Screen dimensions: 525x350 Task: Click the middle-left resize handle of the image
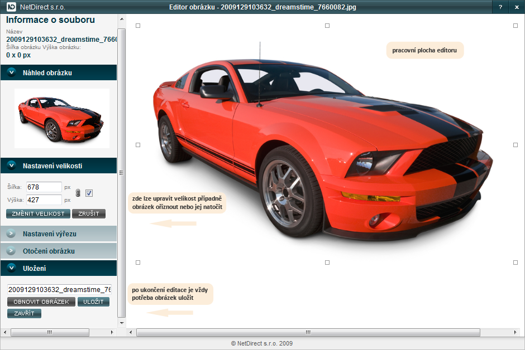pyautogui.click(x=138, y=144)
